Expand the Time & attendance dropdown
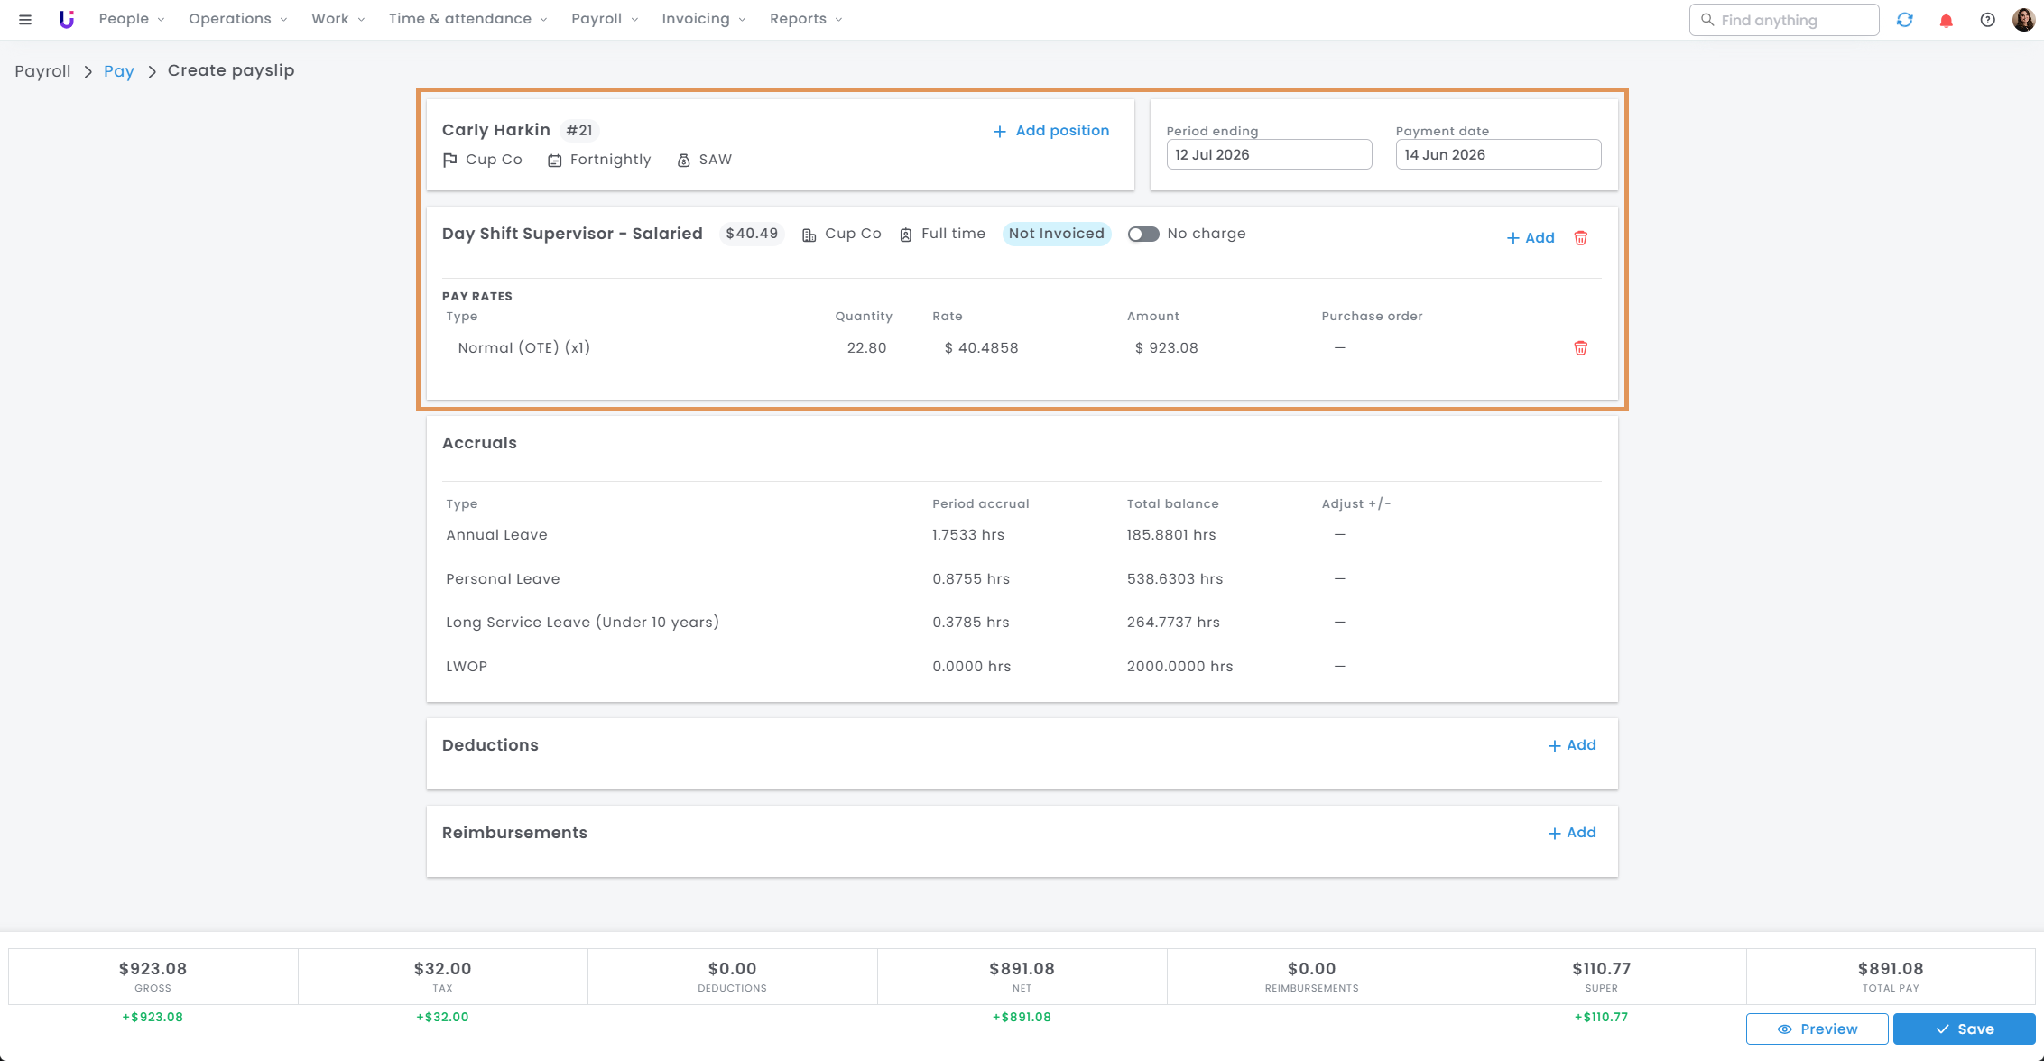Screen dimensions: 2044x1061 pyautogui.click(x=467, y=19)
